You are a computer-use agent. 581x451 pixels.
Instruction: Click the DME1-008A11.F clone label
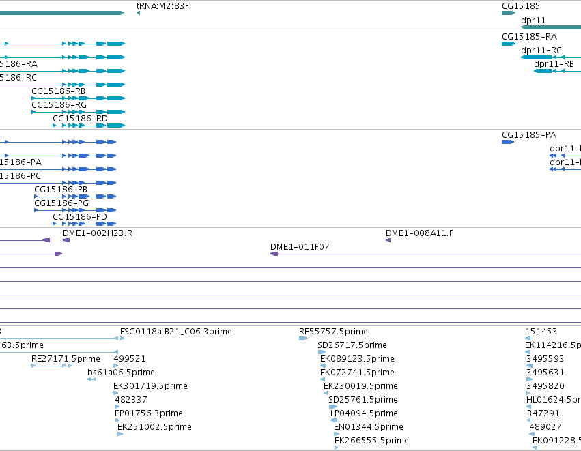419,233
